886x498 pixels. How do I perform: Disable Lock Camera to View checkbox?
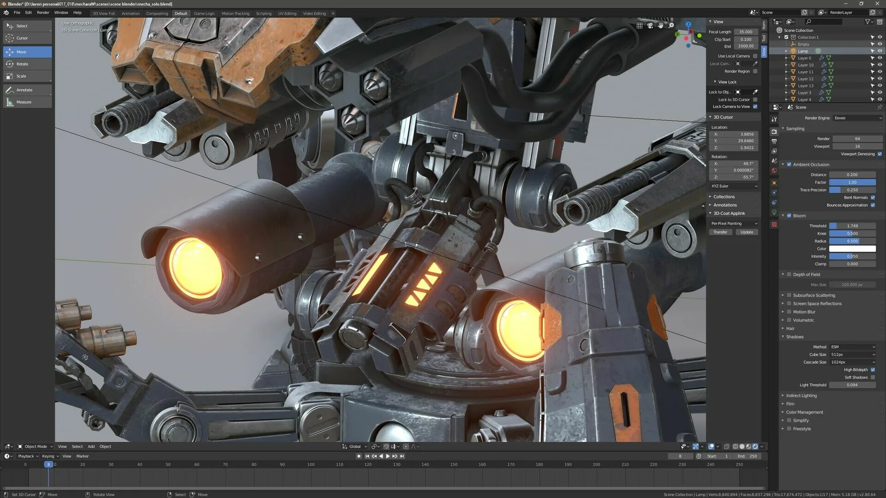755,107
